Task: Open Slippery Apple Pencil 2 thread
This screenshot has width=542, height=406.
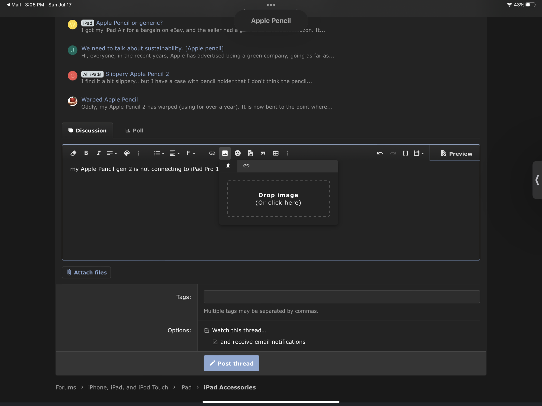Action: 137,74
